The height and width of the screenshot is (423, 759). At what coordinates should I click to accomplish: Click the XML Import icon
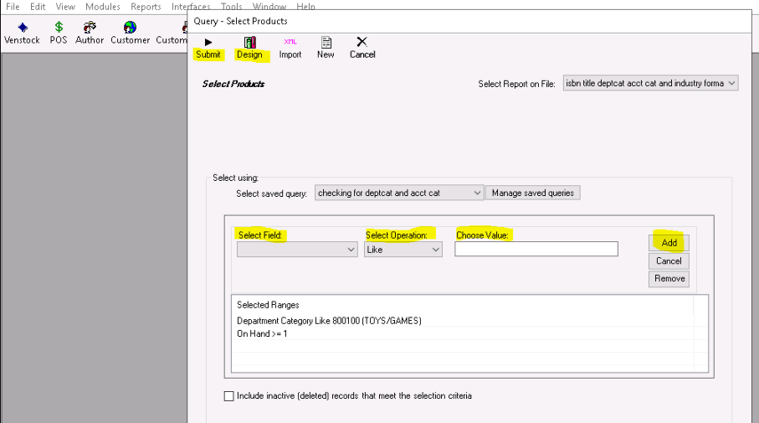pos(290,42)
